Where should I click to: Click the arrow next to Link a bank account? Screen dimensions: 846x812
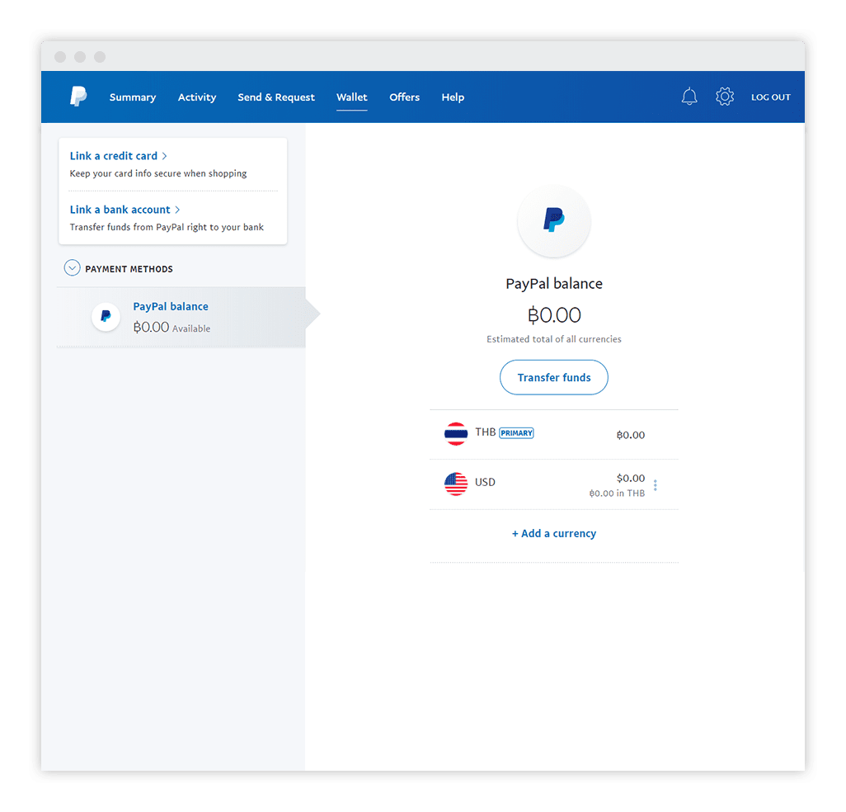click(177, 210)
